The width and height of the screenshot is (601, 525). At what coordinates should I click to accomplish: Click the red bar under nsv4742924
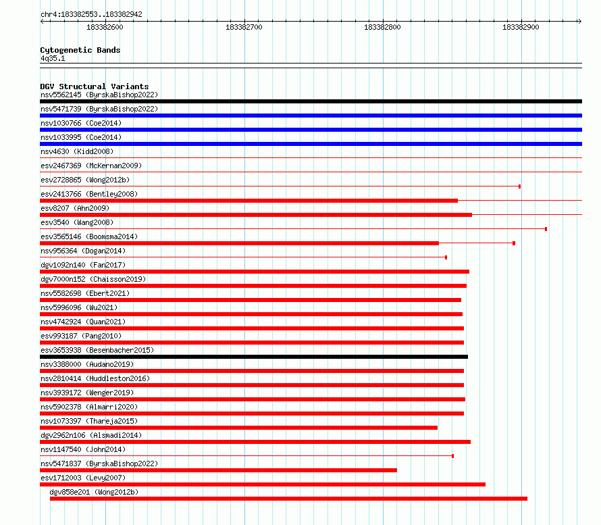pos(252,328)
